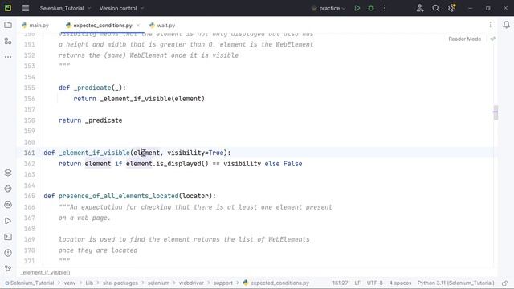Open the Run tool window
This screenshot has height=289, width=514.
click(x=8, y=221)
